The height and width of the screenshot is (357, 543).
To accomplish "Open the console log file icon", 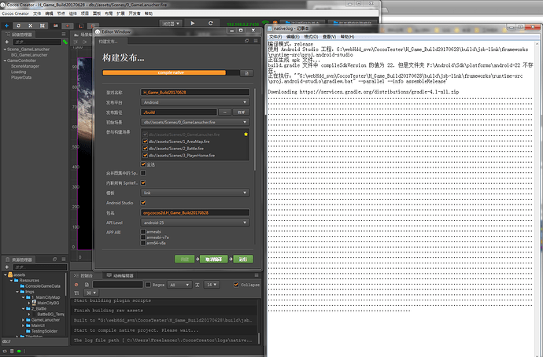I will point(87,285).
